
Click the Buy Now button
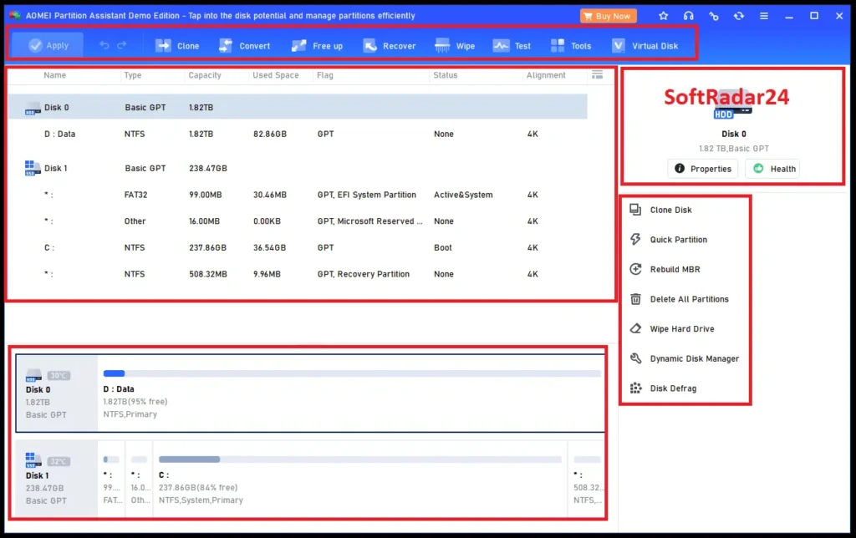(x=608, y=16)
